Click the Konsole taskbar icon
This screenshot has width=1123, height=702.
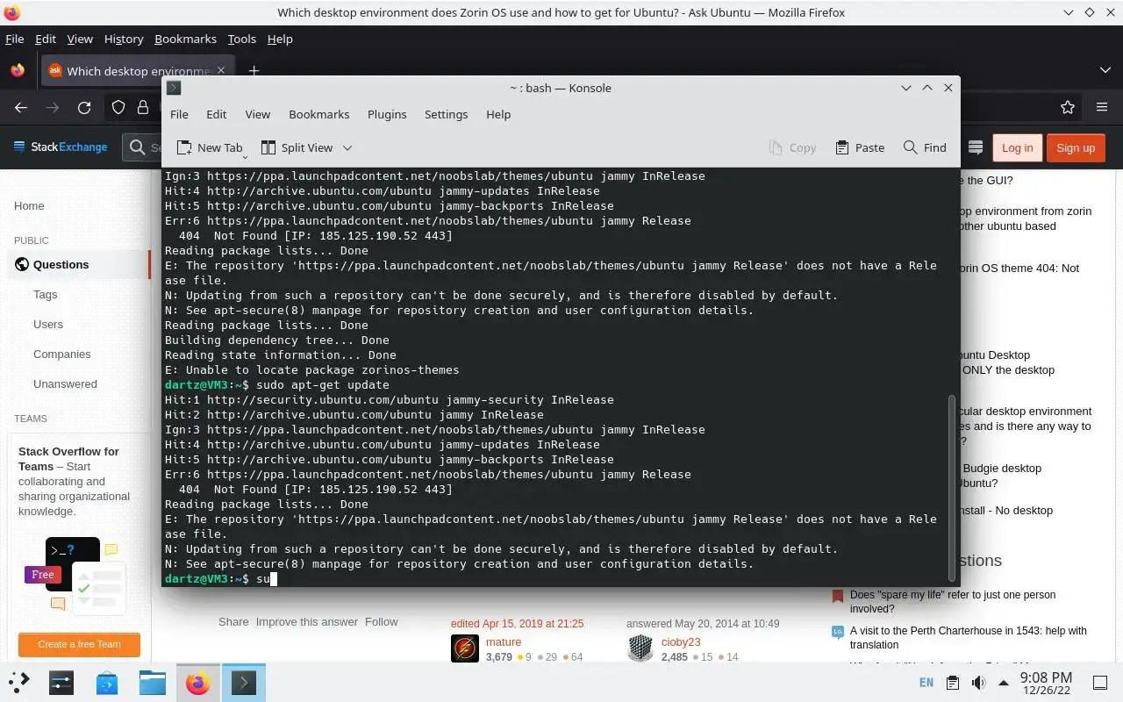(244, 682)
